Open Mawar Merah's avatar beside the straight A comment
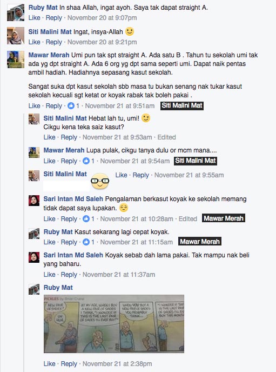This screenshot has height=372, width=276. point(16,59)
